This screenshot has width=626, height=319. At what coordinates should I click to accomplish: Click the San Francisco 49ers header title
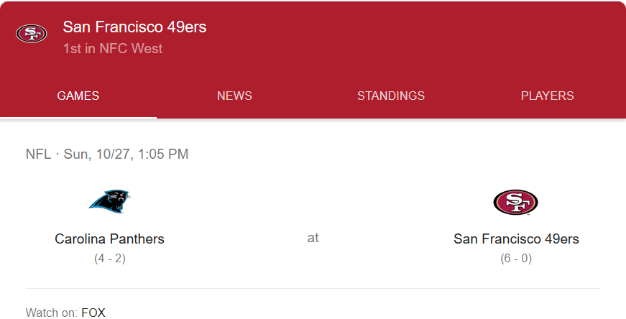[x=134, y=27]
